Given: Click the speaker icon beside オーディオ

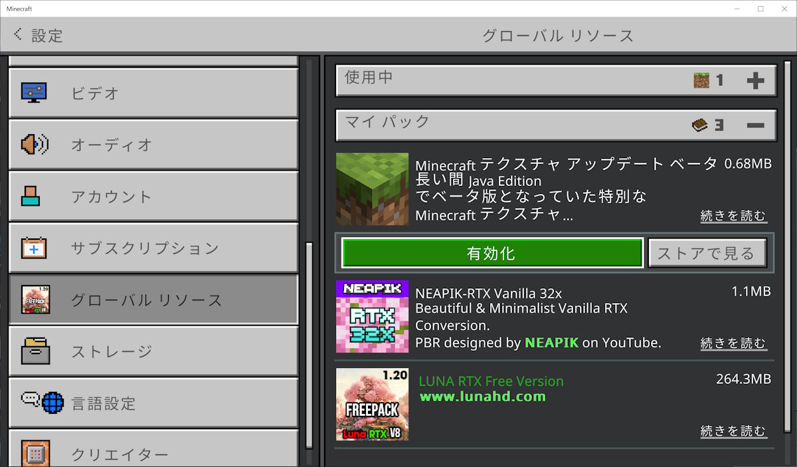Looking at the screenshot, I should (x=34, y=144).
